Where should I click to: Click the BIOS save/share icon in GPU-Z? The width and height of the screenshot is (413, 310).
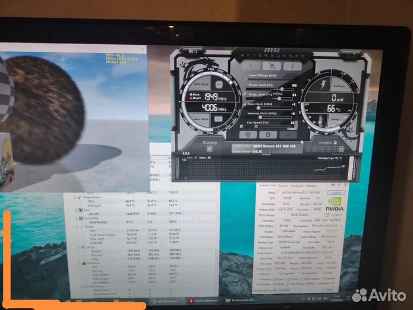tap(327, 215)
